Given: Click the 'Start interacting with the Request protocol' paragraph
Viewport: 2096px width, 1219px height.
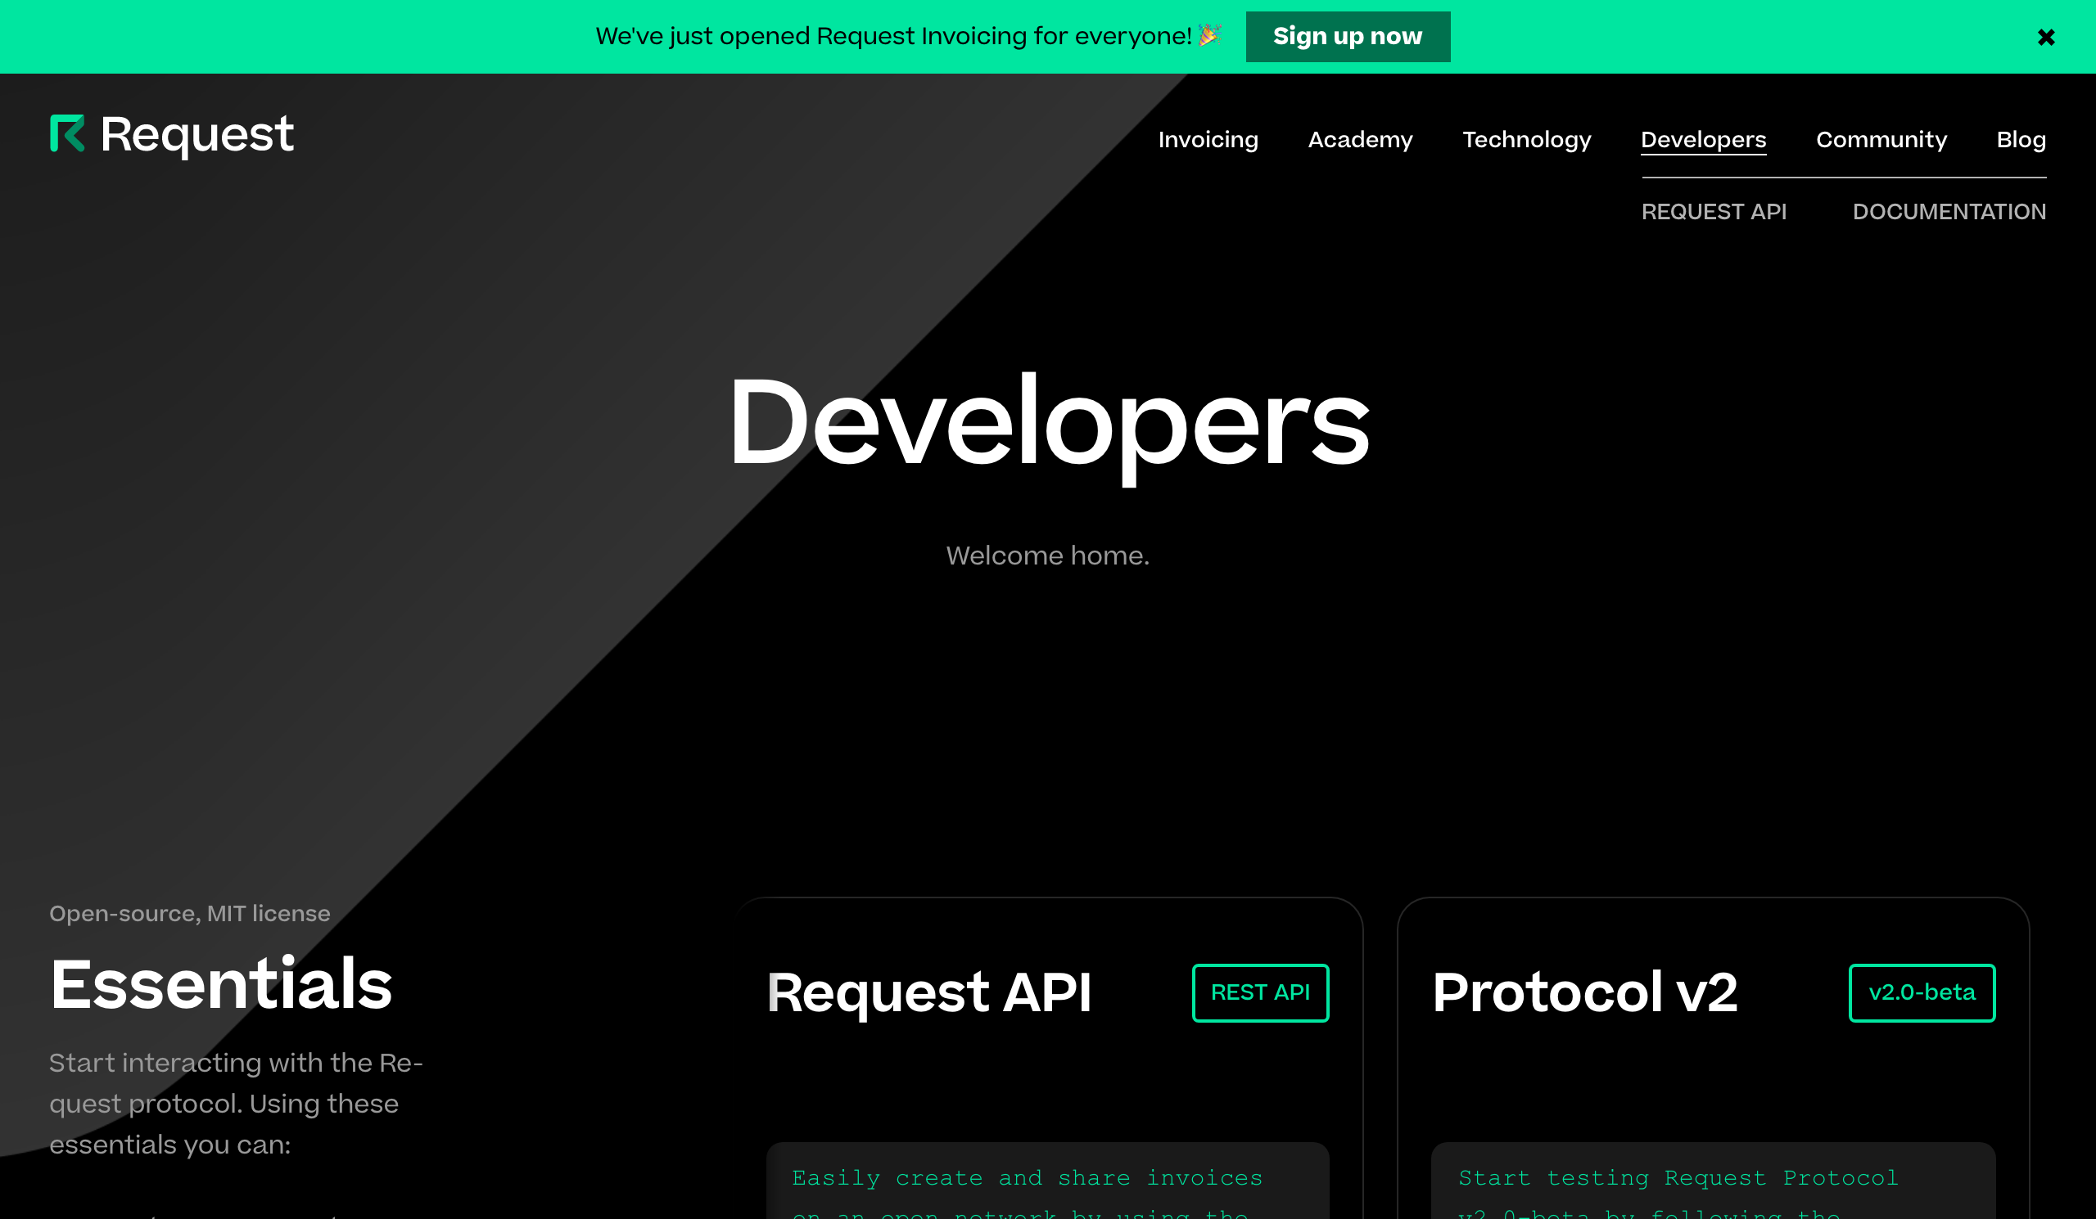Looking at the screenshot, I should coord(237,1104).
